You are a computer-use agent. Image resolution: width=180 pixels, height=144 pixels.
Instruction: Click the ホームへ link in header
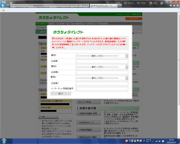tap(120, 14)
